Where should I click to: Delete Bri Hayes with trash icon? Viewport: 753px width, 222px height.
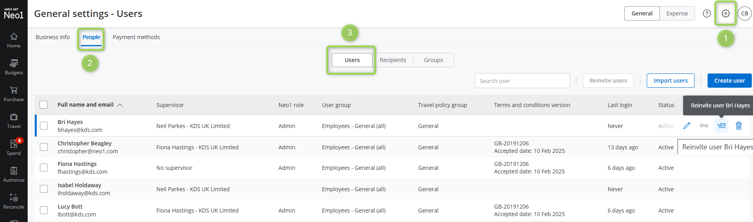[739, 126]
